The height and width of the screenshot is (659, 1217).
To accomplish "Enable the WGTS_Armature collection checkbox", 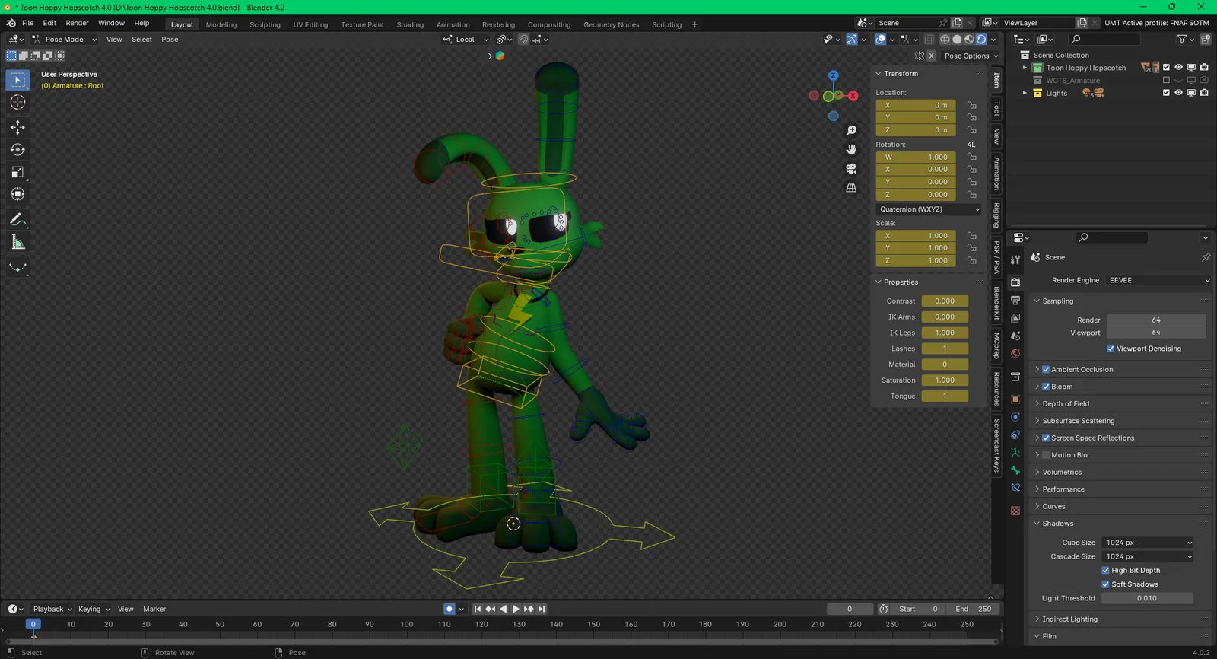I will (x=1166, y=80).
